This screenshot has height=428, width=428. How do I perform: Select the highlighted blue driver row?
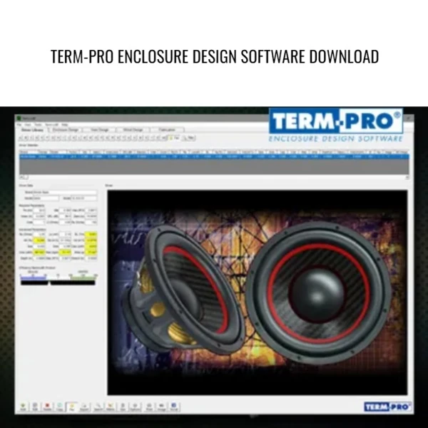(214, 157)
